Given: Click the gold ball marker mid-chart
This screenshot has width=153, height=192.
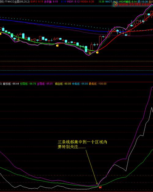Looking at the screenshot, I should click(x=57, y=45).
